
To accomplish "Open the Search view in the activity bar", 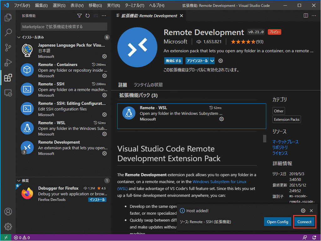I will point(8,32).
